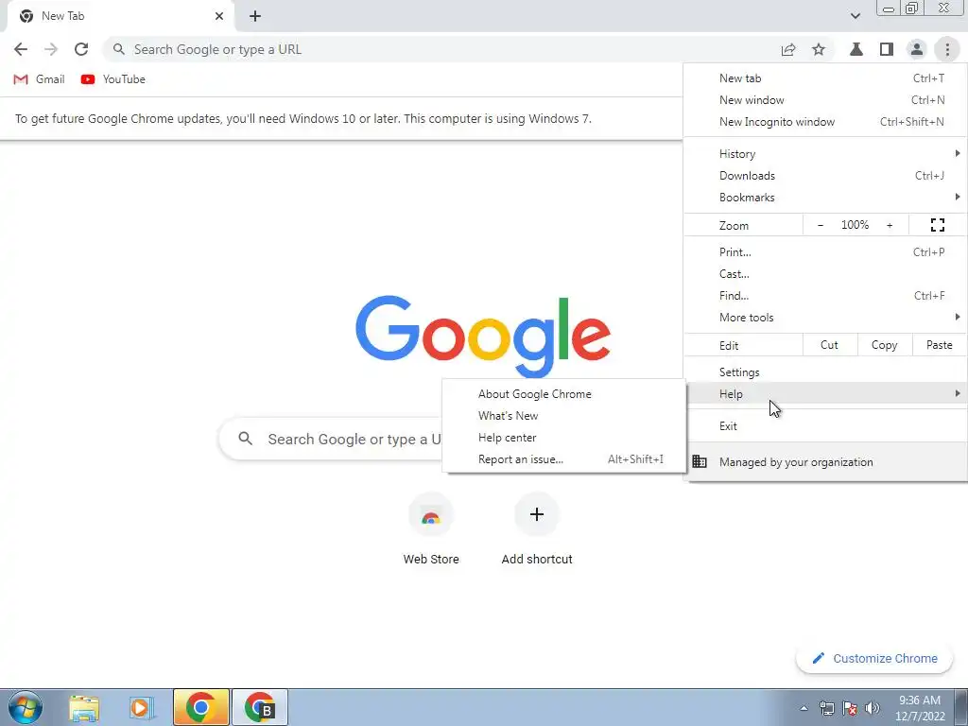Open Downloads from the menu
This screenshot has width=968, height=726.
(825, 175)
